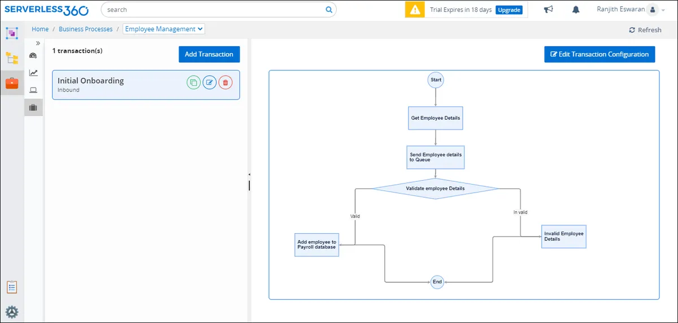Screen dimensions: 678x323
Task: Open the clipboard checklist sidebar icon
Action: (x=12, y=287)
